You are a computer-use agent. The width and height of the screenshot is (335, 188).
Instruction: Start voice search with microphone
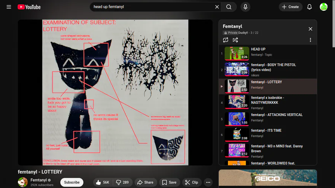click(246, 7)
